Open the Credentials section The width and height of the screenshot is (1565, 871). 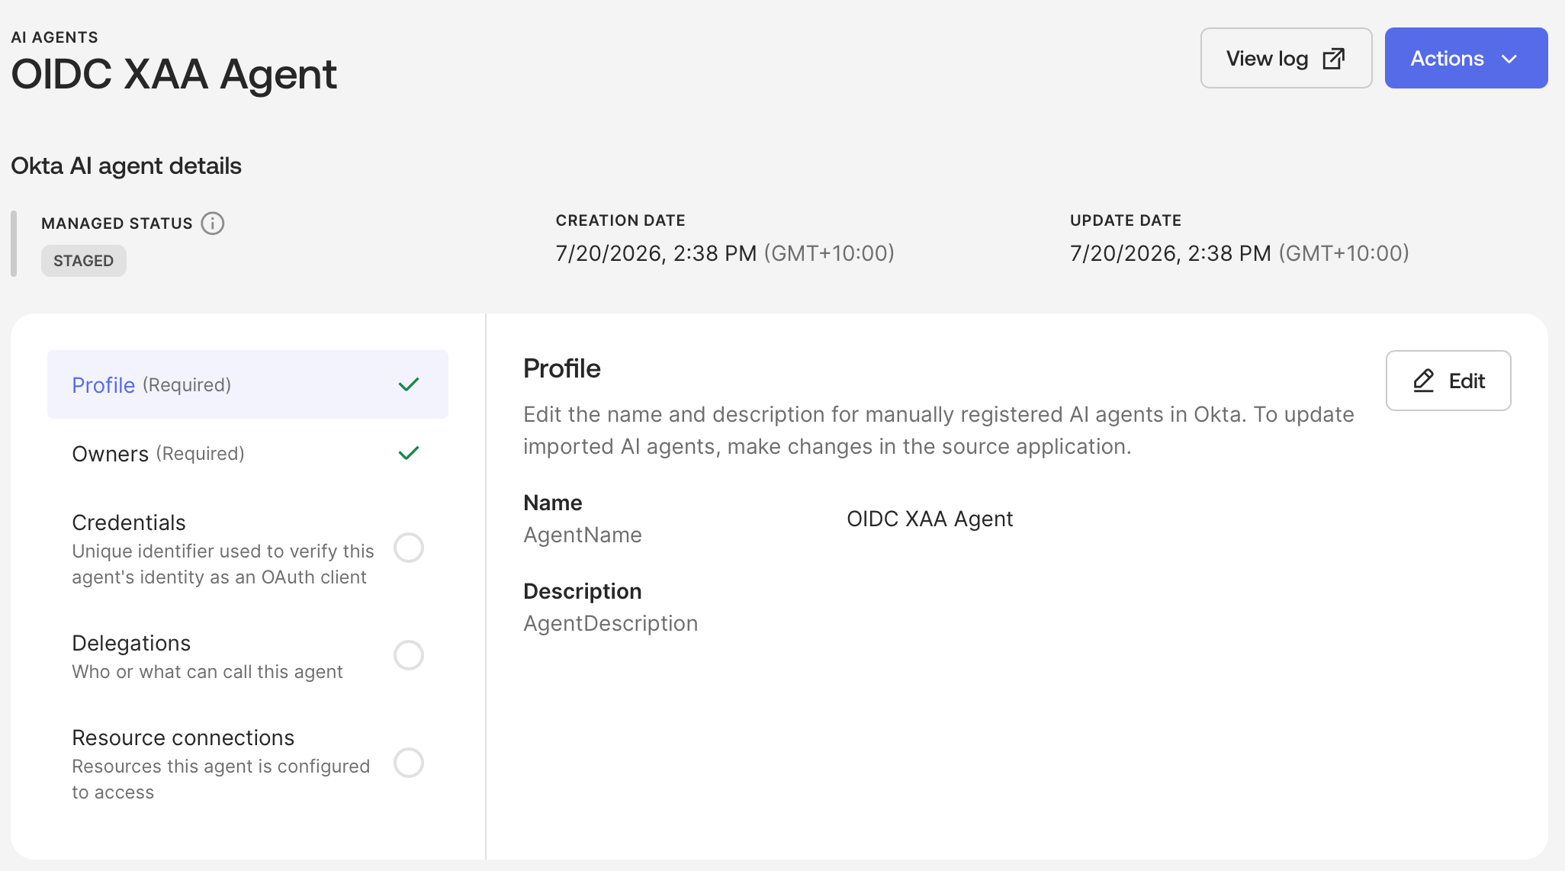click(248, 548)
